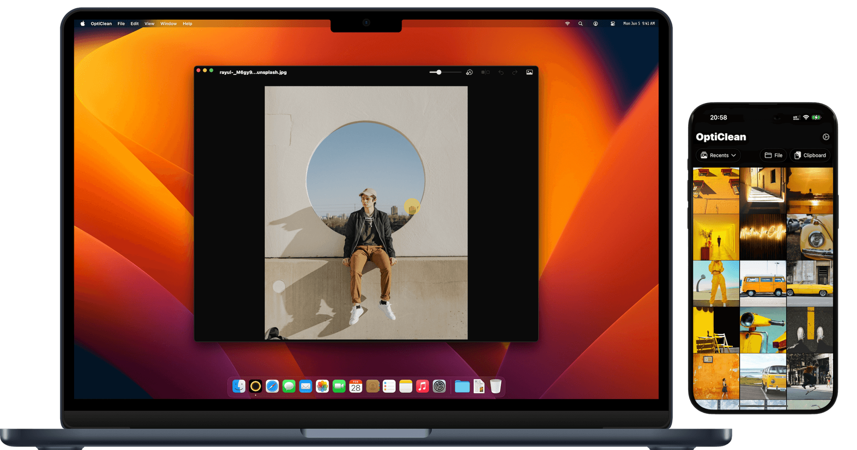Viewport: 857px width, 450px height.
Task: Click the redo arrow in OptiClean toolbar
Action: [515, 72]
